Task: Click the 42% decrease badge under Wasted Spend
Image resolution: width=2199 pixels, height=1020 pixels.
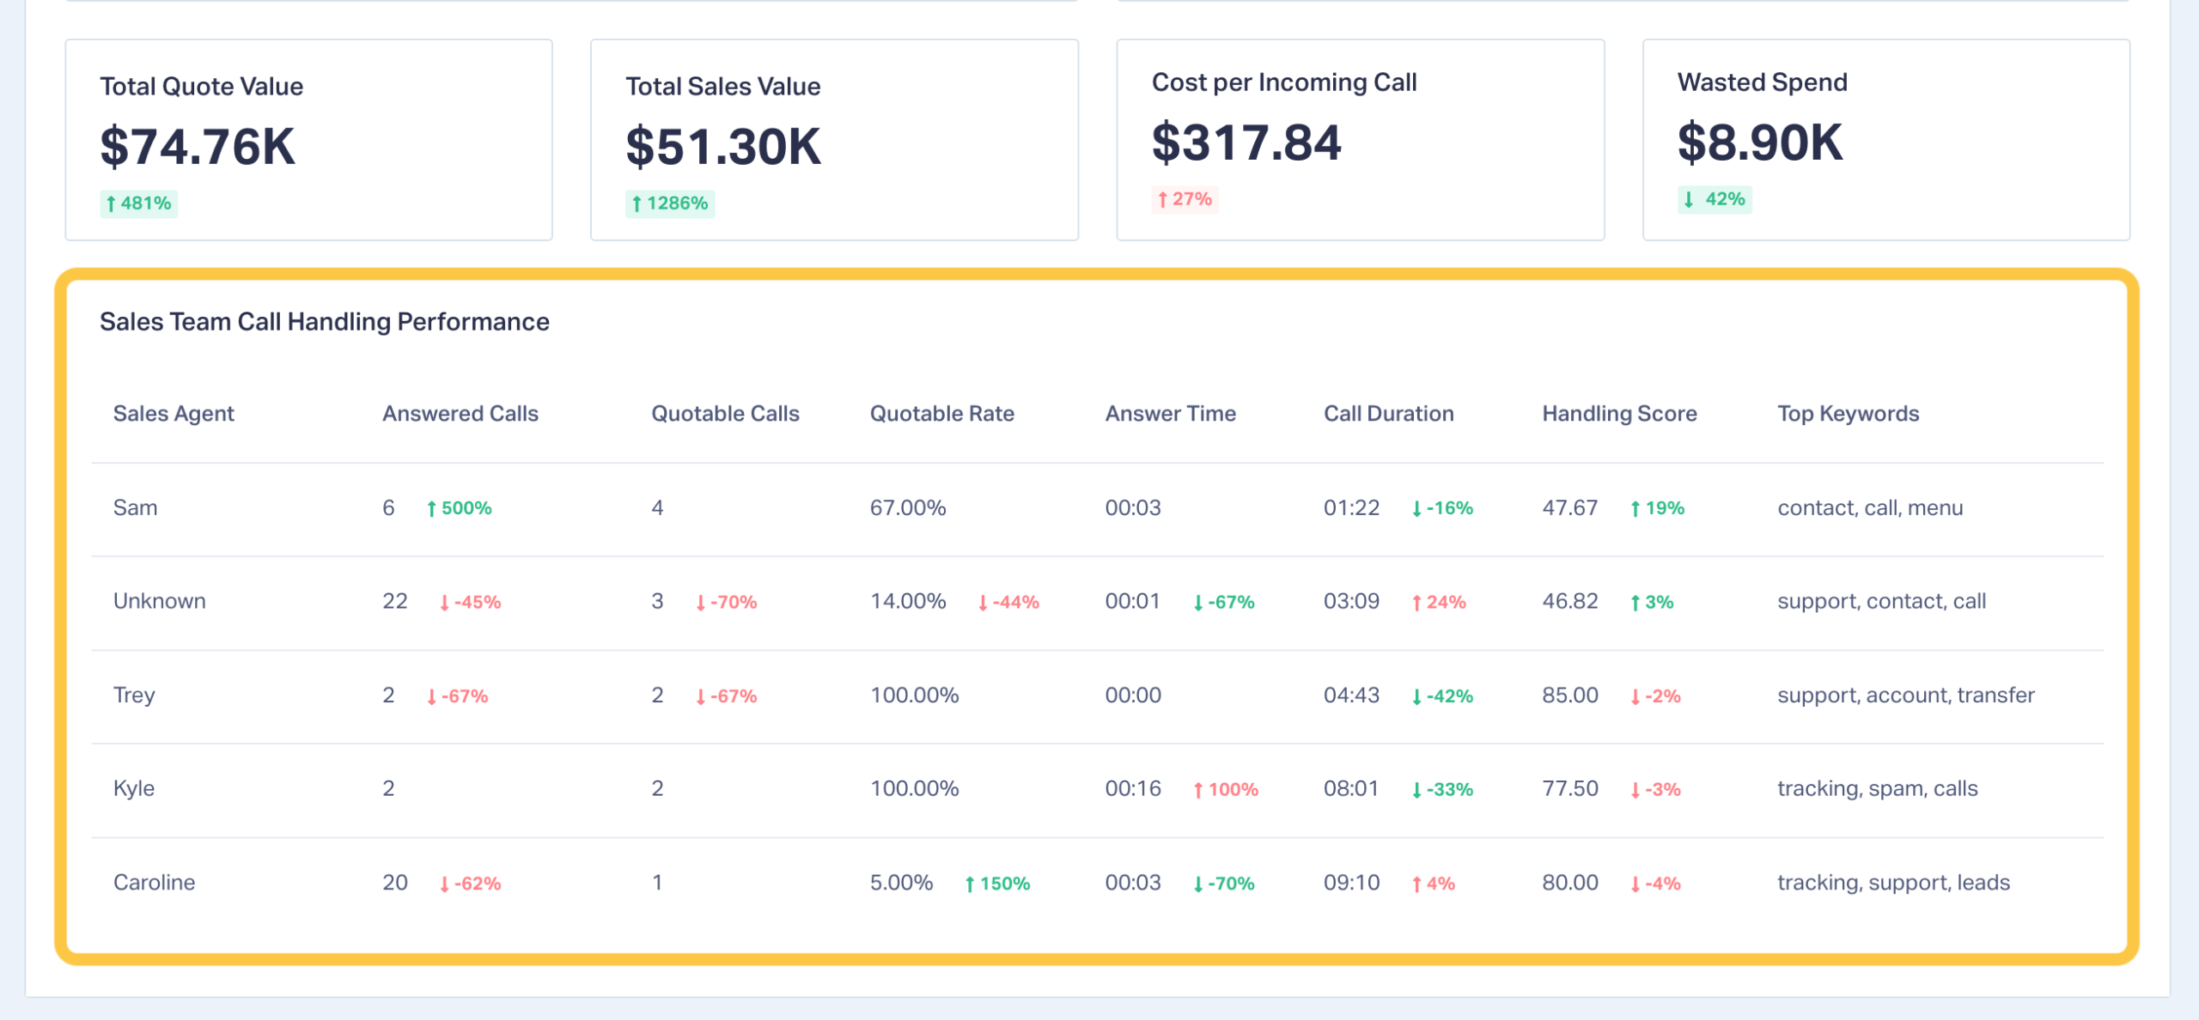Action: [x=1715, y=199]
